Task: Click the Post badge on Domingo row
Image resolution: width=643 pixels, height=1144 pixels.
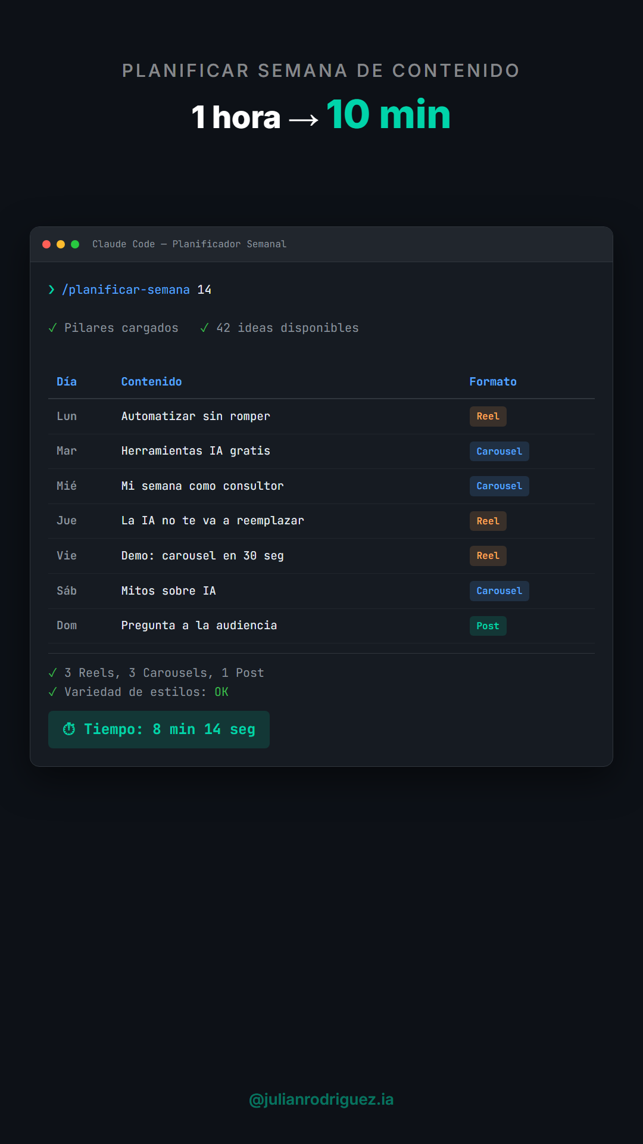Action: 488,626
